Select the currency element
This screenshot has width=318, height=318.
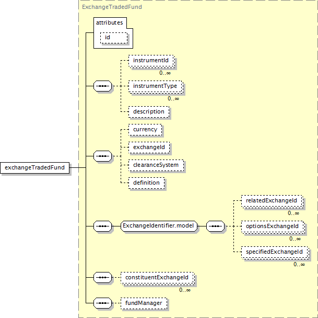145,130
